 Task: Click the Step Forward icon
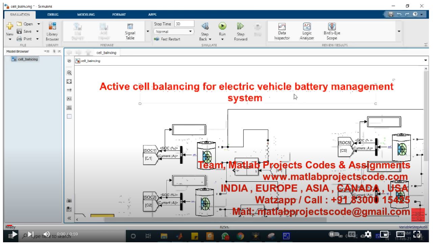coord(241,26)
